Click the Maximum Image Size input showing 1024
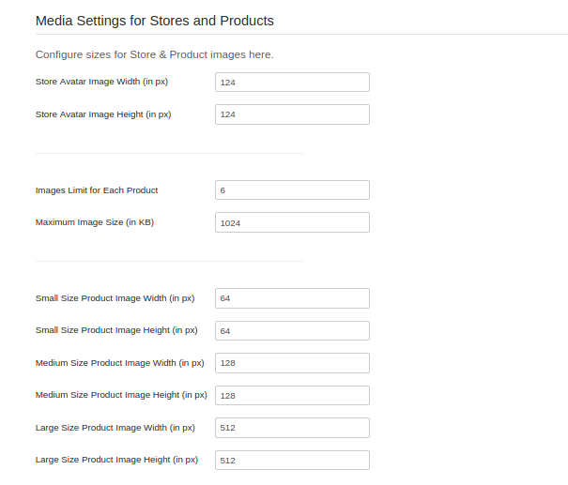This screenshot has height=485, width=568. pos(292,223)
